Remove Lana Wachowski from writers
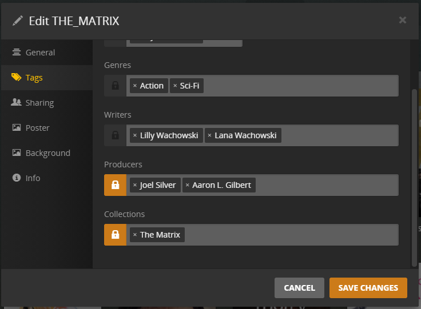The width and height of the screenshot is (421, 309). pyautogui.click(x=210, y=135)
